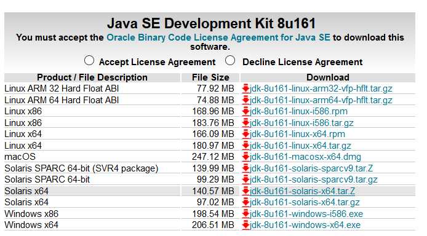The image size is (427, 236).
Task: Click the 206.51 MB file size
Action: tap(213, 225)
